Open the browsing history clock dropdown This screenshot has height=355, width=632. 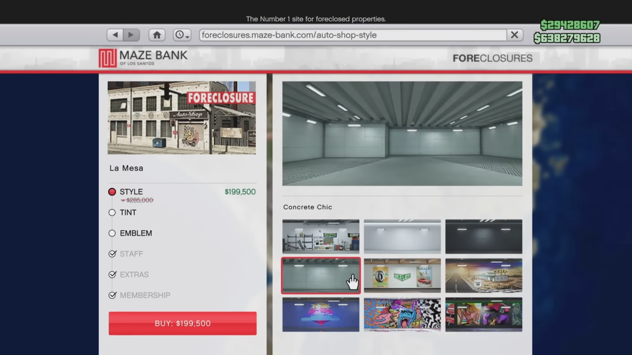coord(182,35)
